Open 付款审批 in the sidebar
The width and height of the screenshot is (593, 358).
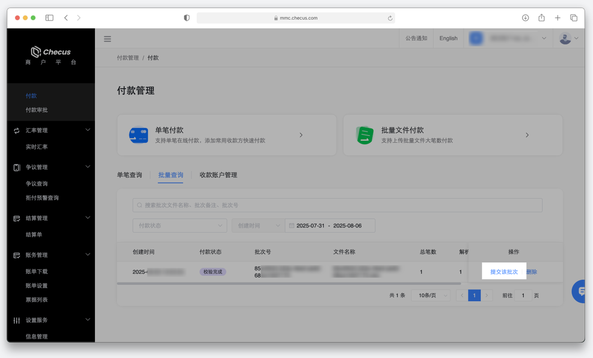pyautogui.click(x=37, y=110)
